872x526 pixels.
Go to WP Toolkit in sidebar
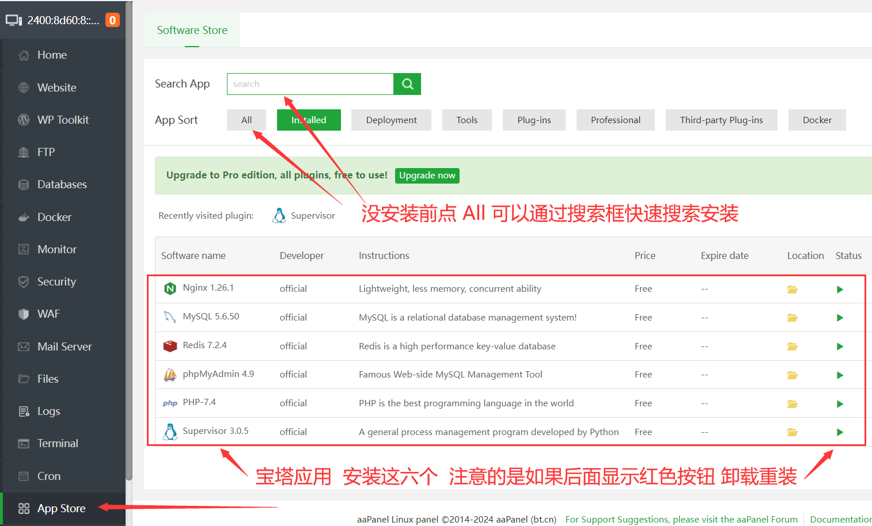point(63,120)
